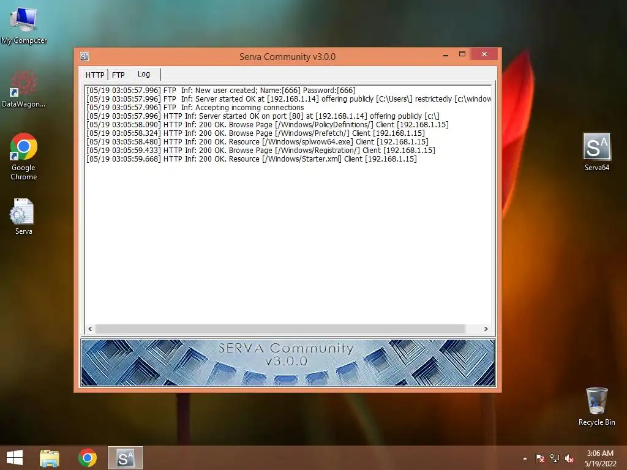Click the 'FTP Inf: Server started OK' log line
This screenshot has width=627, height=470.
pos(288,99)
